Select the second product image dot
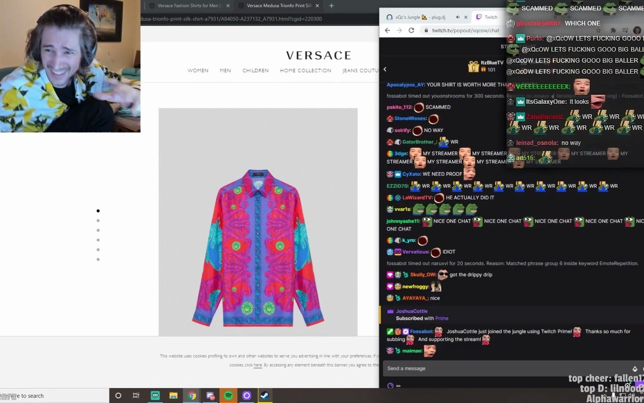 point(98,221)
